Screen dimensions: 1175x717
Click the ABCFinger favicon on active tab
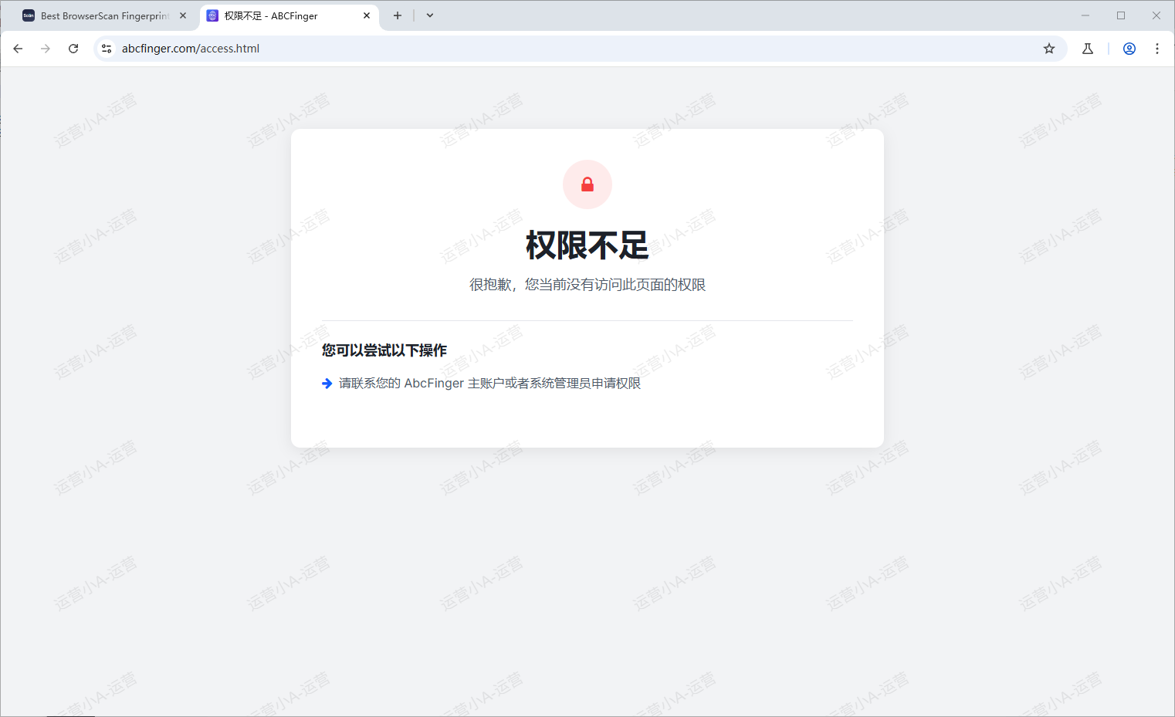pos(212,15)
